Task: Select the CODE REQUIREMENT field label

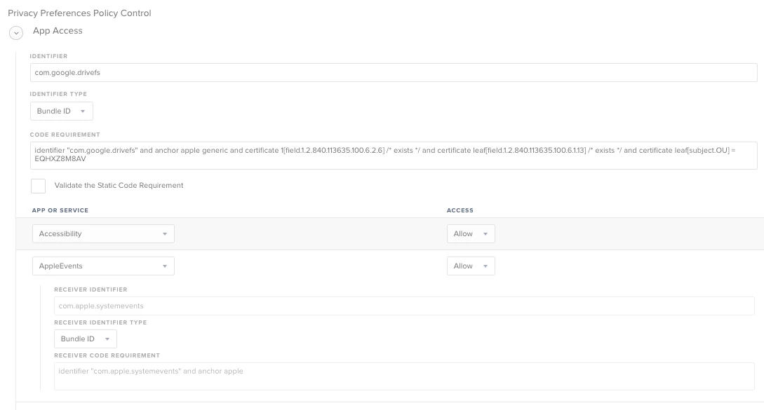Action: [65, 135]
